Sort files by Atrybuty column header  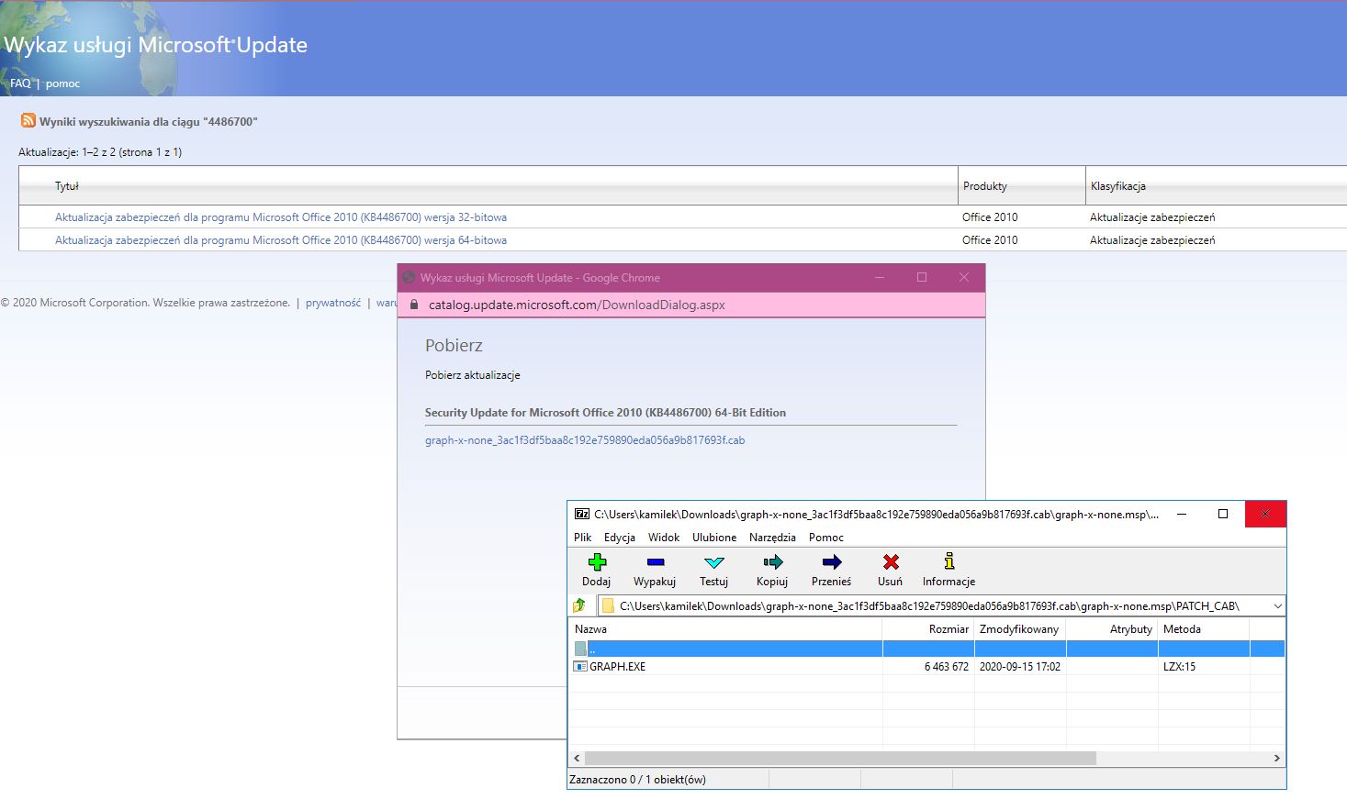(x=1112, y=629)
